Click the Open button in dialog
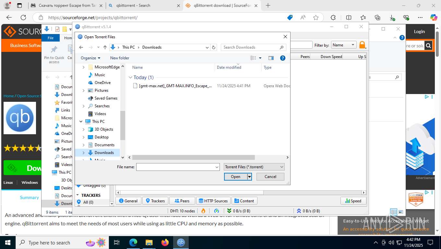Screen dimensions: 441x249 (236, 177)
